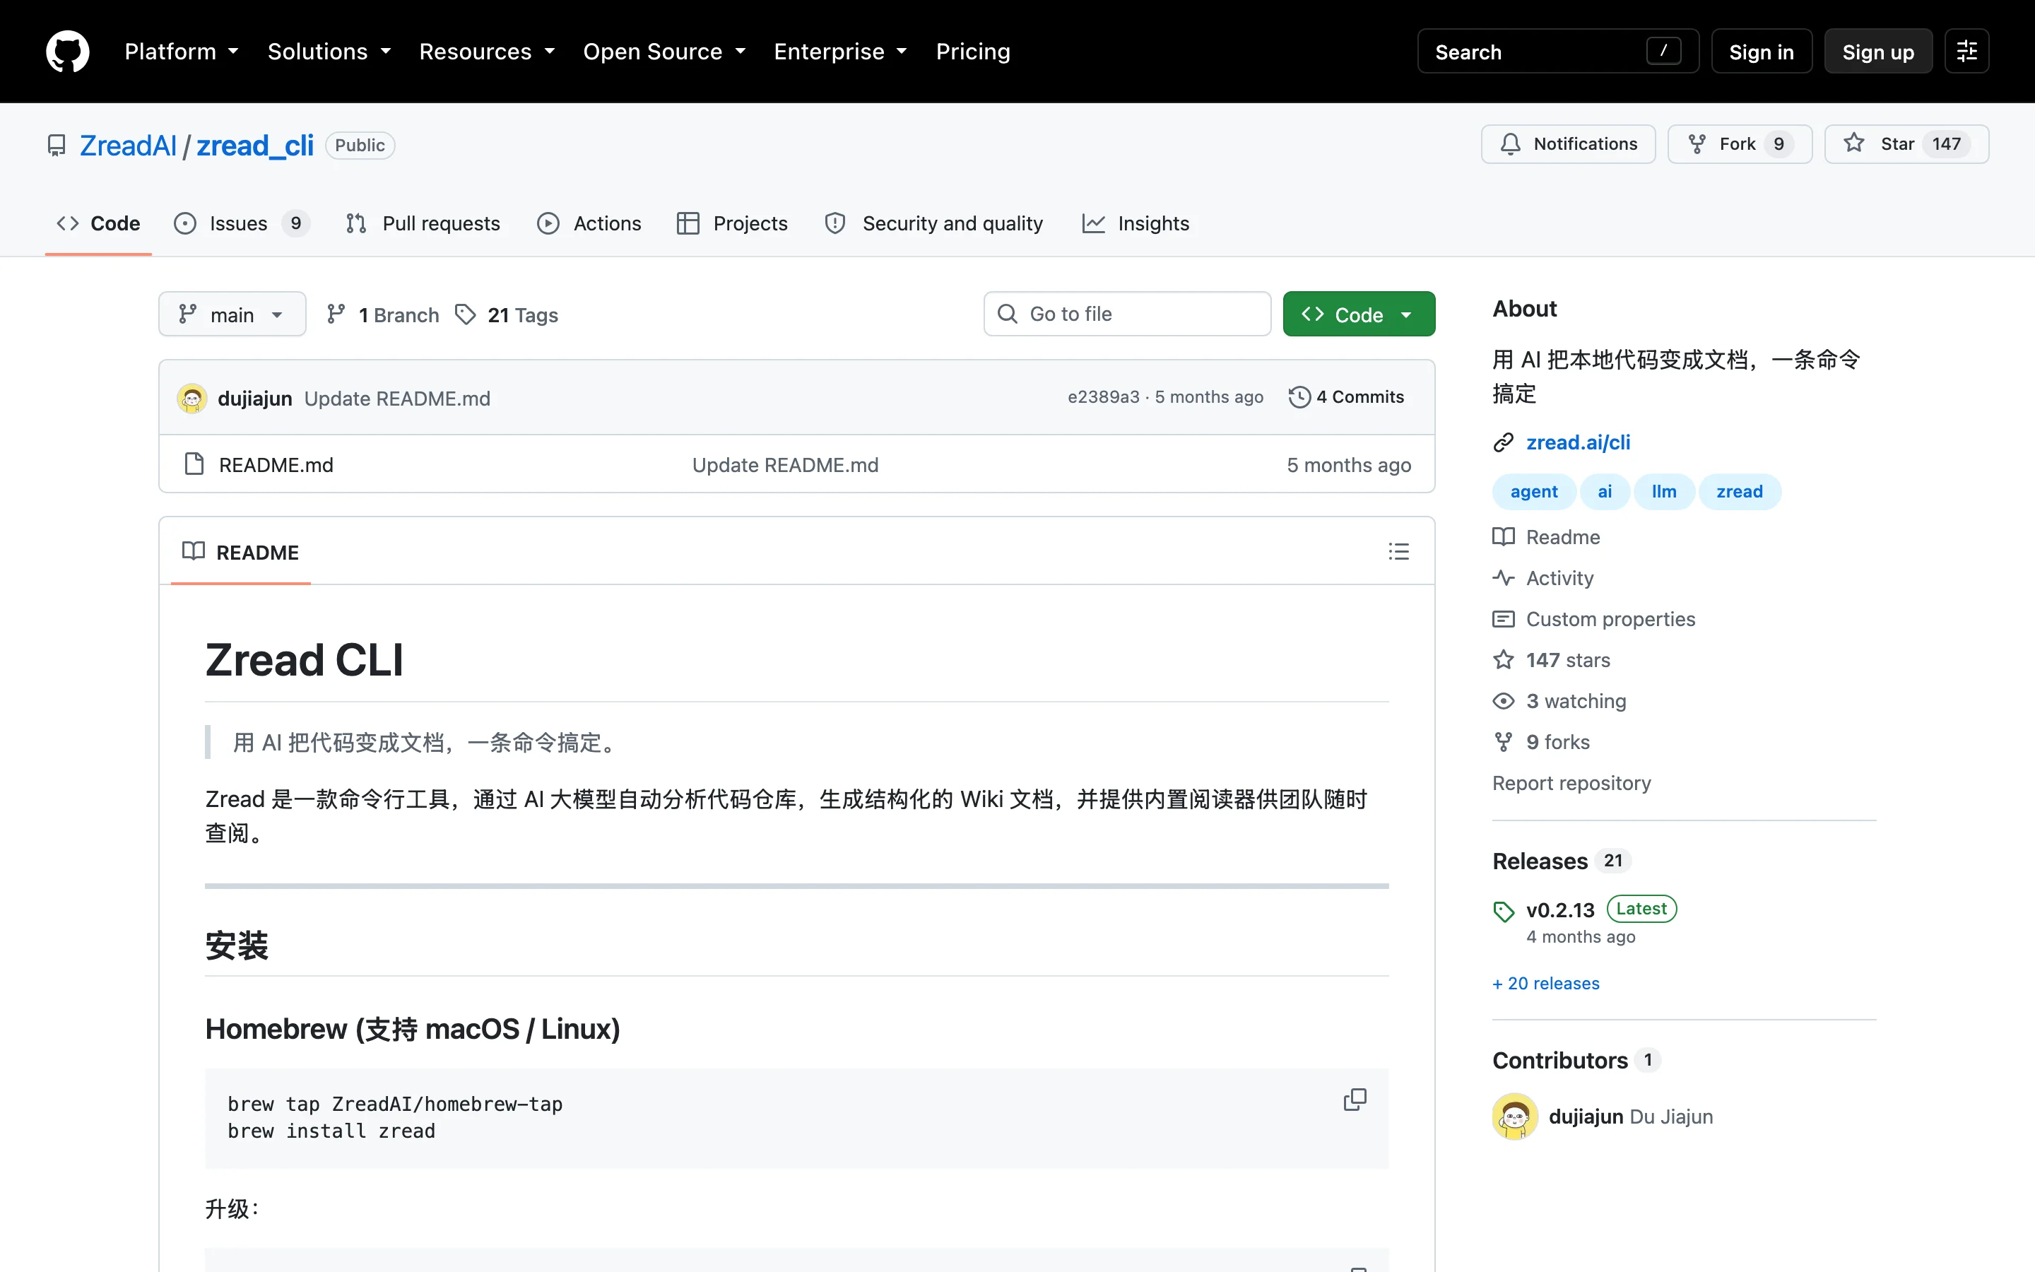
Task: Open the Insights tab
Action: click(x=1136, y=223)
